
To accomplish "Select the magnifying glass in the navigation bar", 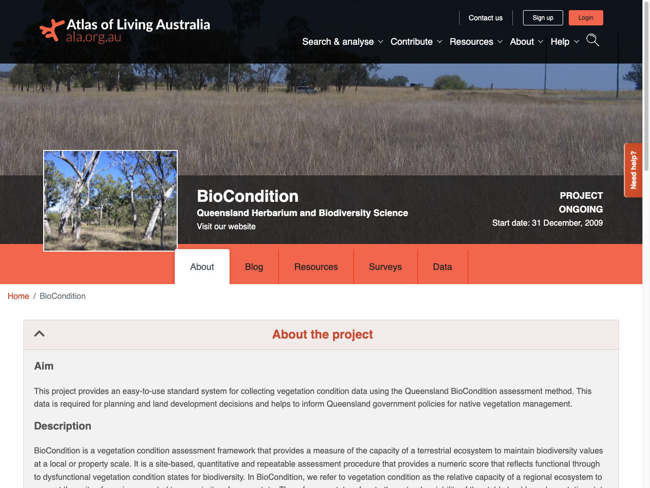I will pyautogui.click(x=592, y=40).
